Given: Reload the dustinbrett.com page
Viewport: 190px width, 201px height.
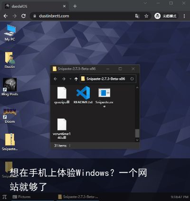Looking at the screenshot, I should tap(24, 16).
